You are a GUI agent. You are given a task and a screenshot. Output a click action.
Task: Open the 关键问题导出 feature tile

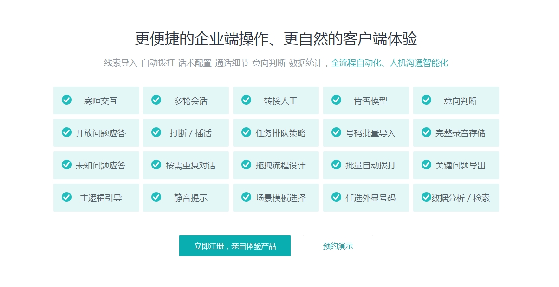tap(456, 165)
